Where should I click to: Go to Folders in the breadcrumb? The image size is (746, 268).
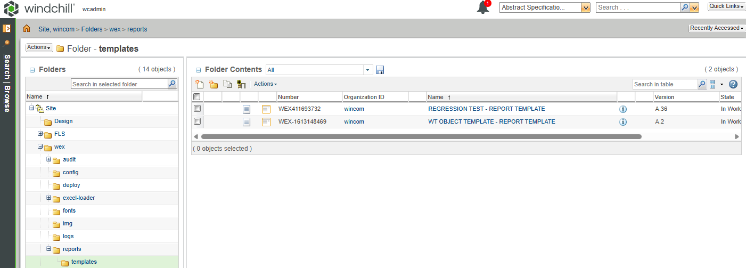click(92, 29)
